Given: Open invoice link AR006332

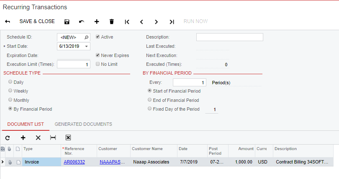Looking at the screenshot, I should click(74, 162).
